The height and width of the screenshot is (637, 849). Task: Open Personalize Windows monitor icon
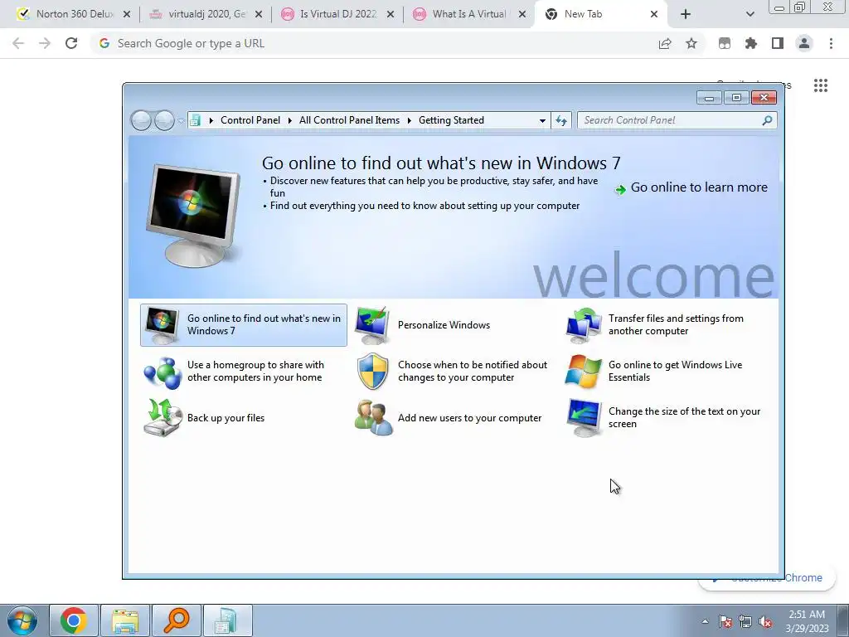pos(372,325)
